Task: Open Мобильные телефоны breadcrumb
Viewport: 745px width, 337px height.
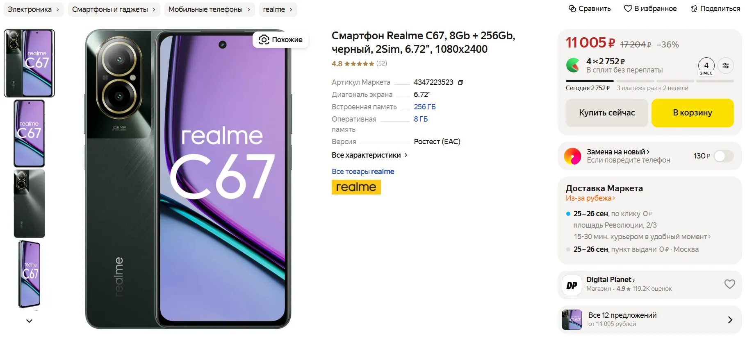Action: [210, 9]
